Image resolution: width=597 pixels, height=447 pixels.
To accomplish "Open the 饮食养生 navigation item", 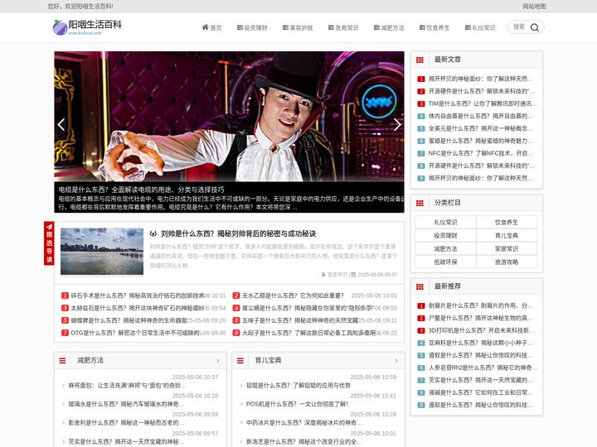I will tap(434, 28).
